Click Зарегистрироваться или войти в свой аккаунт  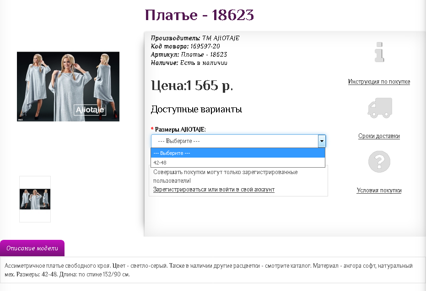pyautogui.click(x=214, y=189)
